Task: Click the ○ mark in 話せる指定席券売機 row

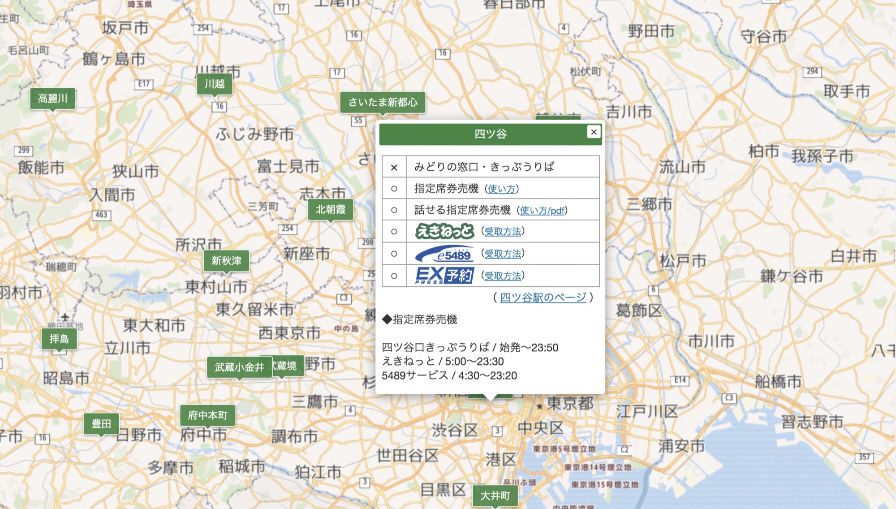Action: pyautogui.click(x=394, y=210)
